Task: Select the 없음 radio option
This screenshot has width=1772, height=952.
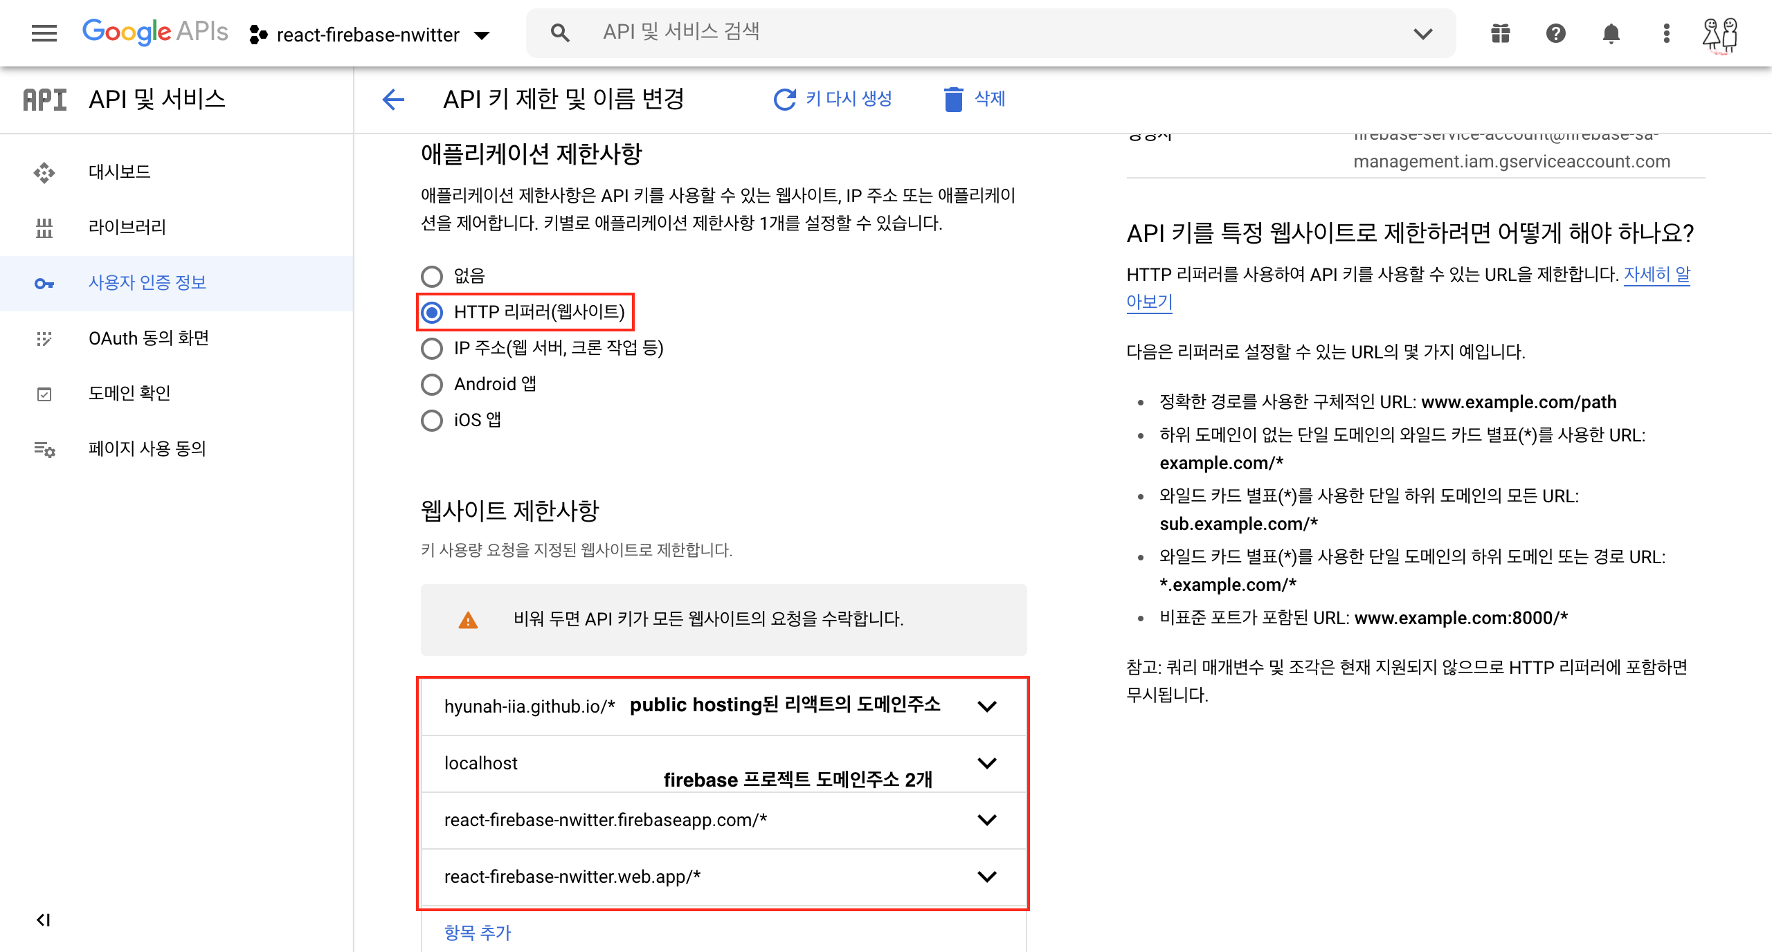Action: [x=432, y=276]
